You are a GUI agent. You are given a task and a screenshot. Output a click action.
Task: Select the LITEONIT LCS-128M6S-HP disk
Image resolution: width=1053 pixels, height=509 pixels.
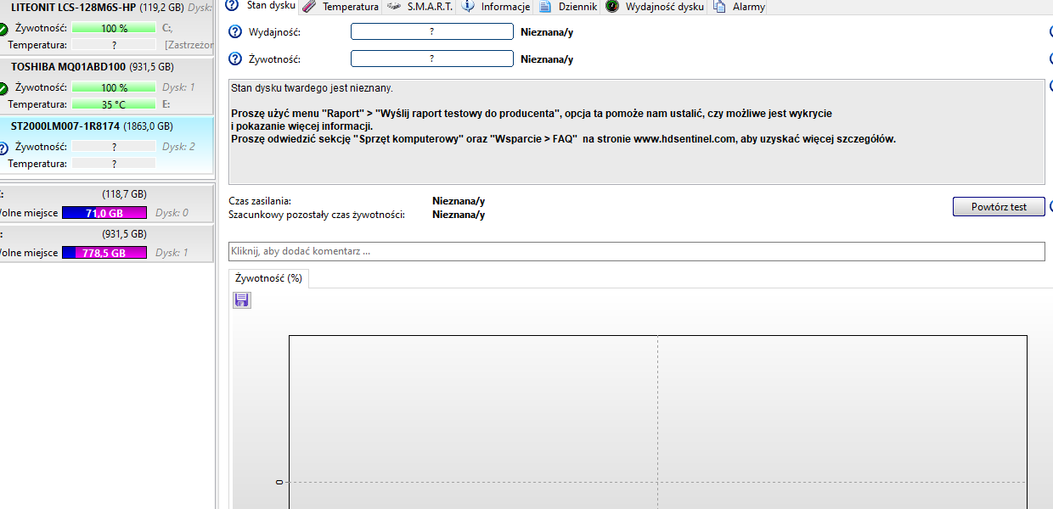tap(106, 28)
